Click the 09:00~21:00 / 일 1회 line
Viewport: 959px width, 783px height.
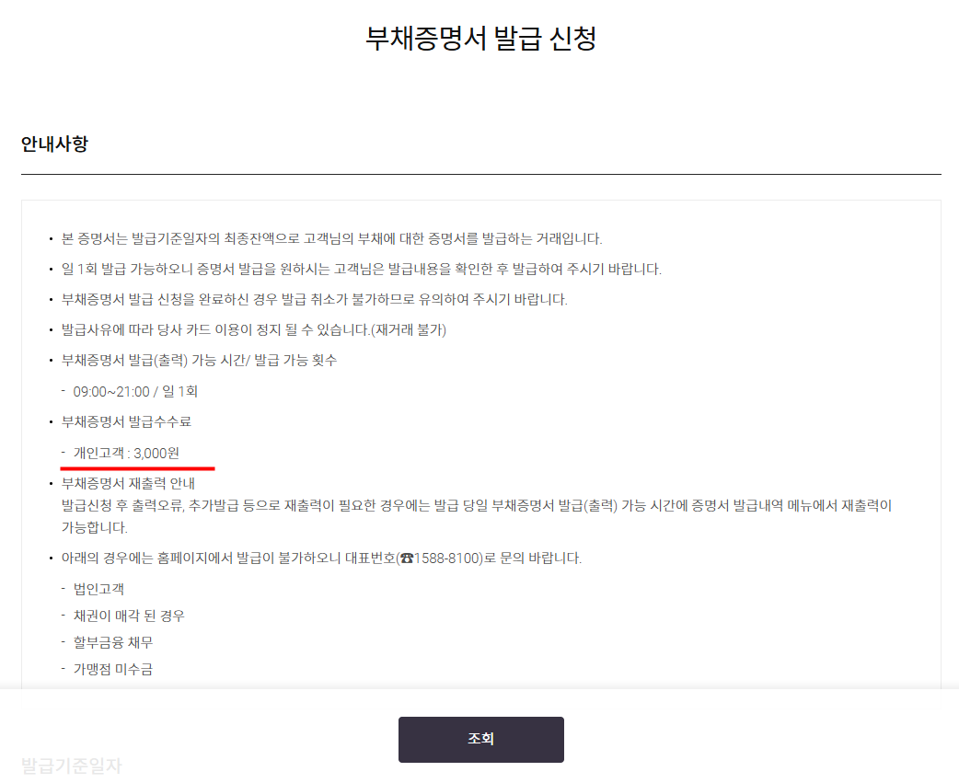[135, 391]
